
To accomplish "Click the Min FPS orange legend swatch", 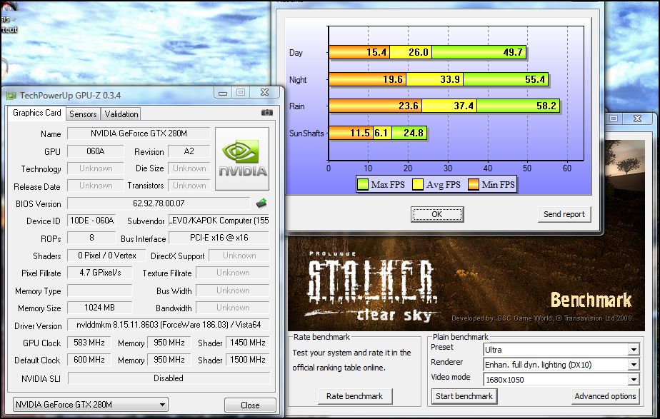I will click(474, 184).
